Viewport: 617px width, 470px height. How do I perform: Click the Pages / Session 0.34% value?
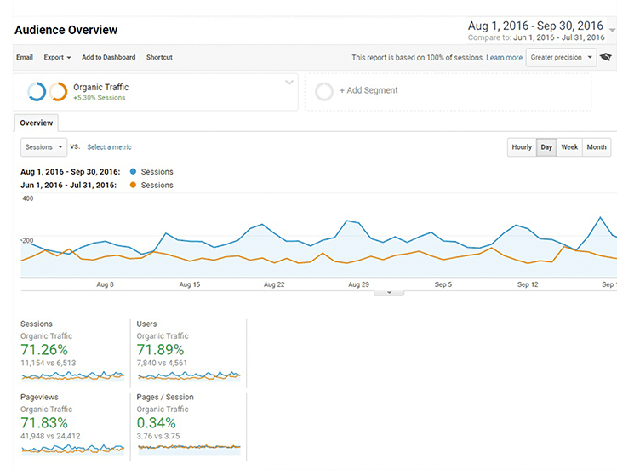(156, 423)
